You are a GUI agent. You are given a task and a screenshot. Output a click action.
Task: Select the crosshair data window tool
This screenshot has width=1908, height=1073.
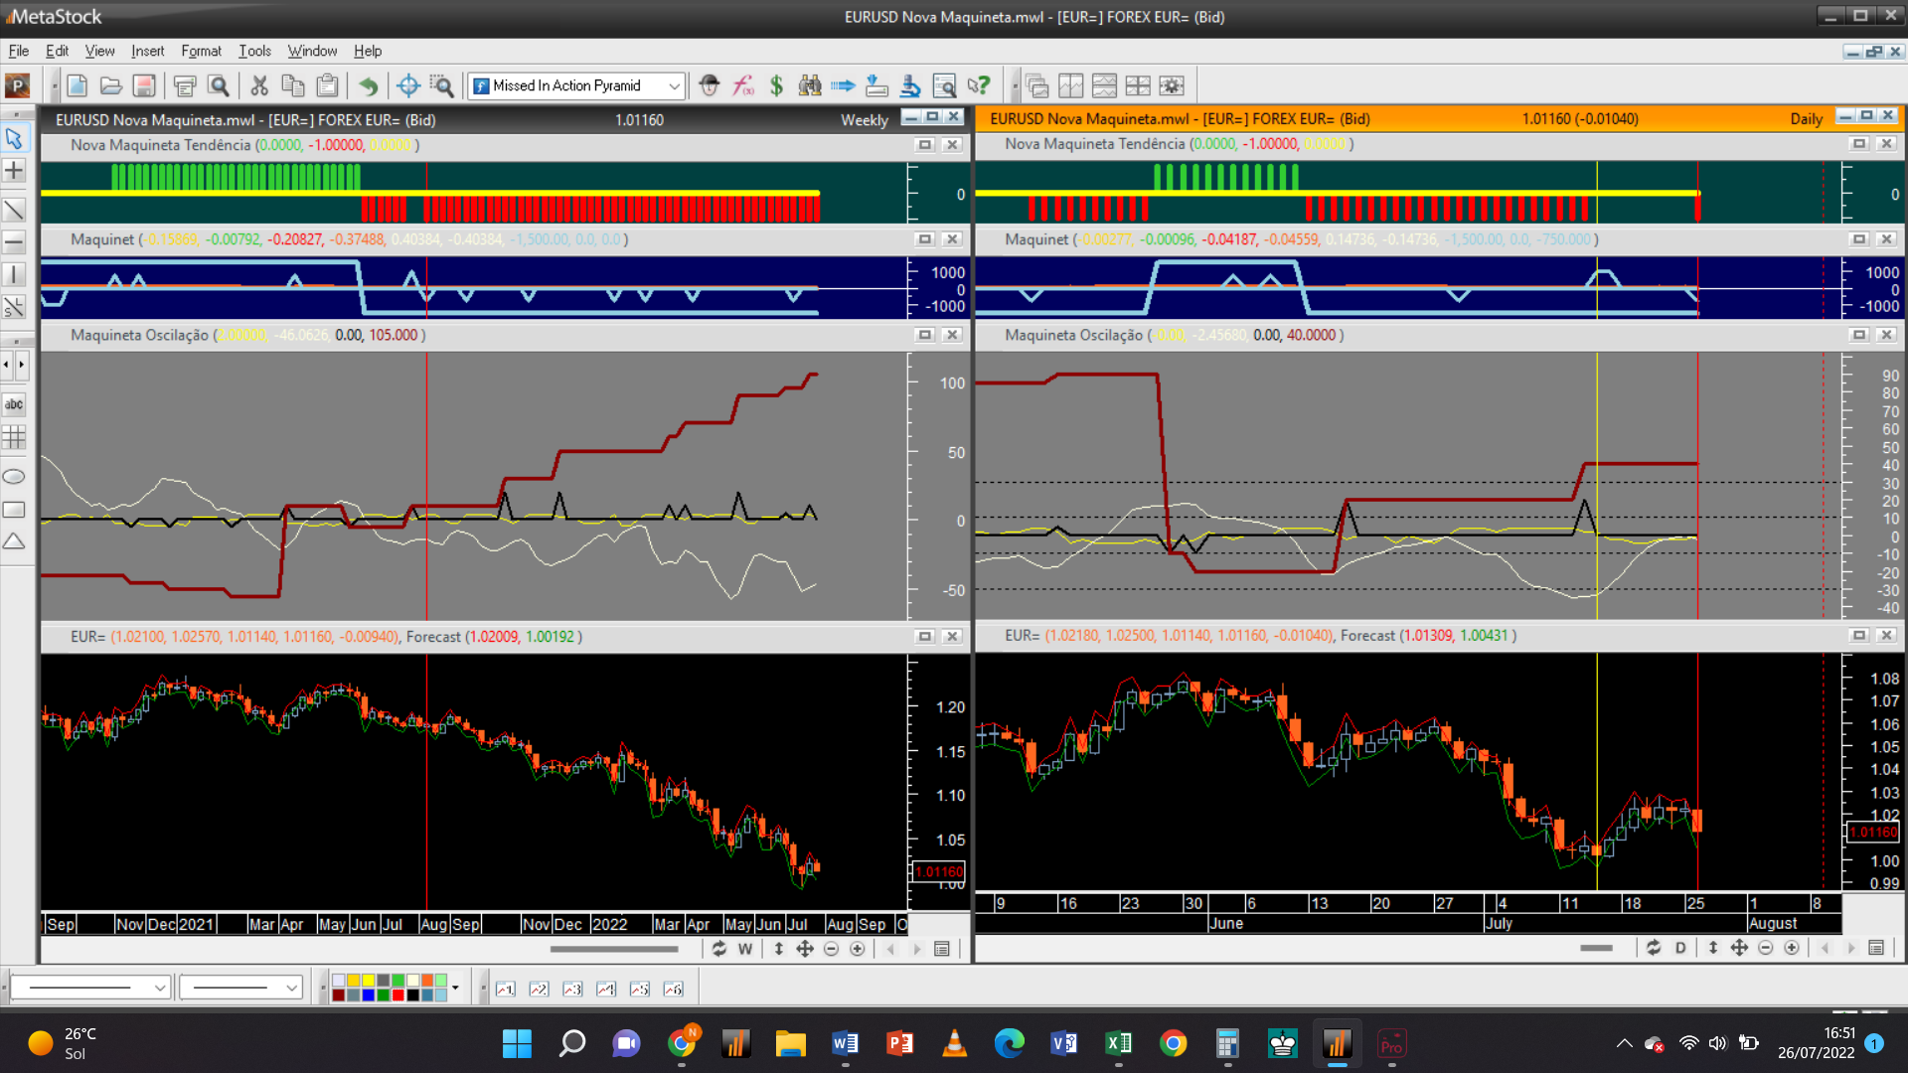coord(407,86)
